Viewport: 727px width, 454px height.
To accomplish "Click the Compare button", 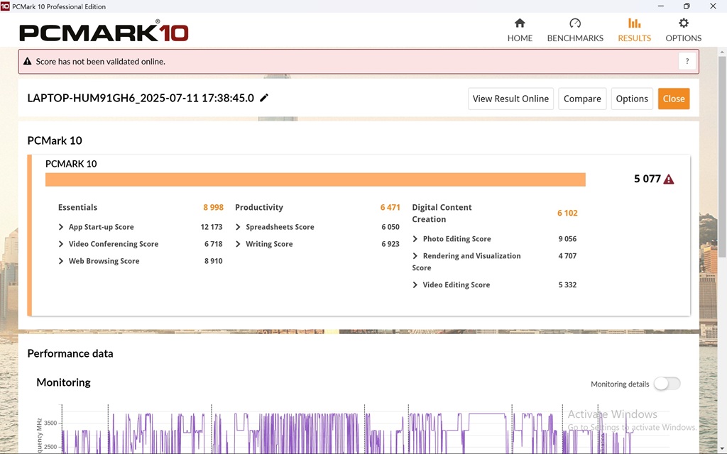I will (x=582, y=99).
